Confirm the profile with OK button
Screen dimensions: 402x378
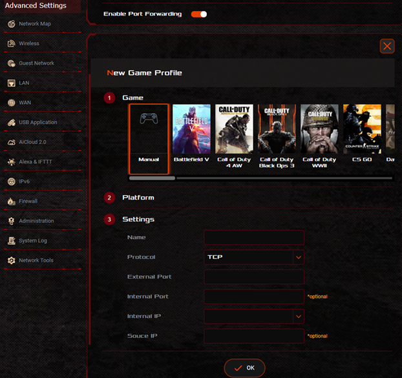(244, 368)
